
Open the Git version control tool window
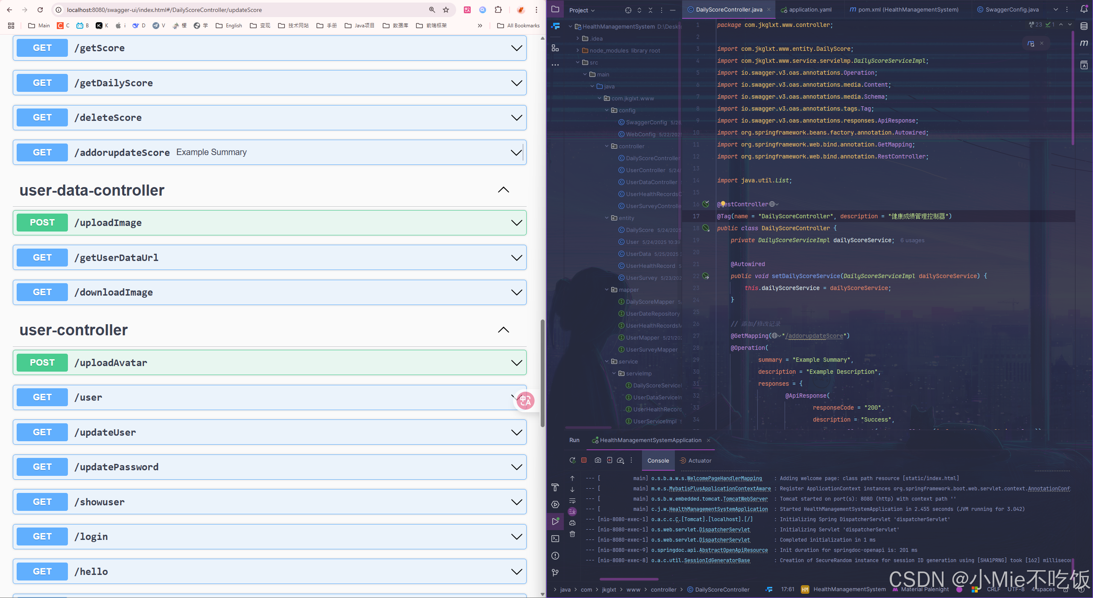[555, 573]
